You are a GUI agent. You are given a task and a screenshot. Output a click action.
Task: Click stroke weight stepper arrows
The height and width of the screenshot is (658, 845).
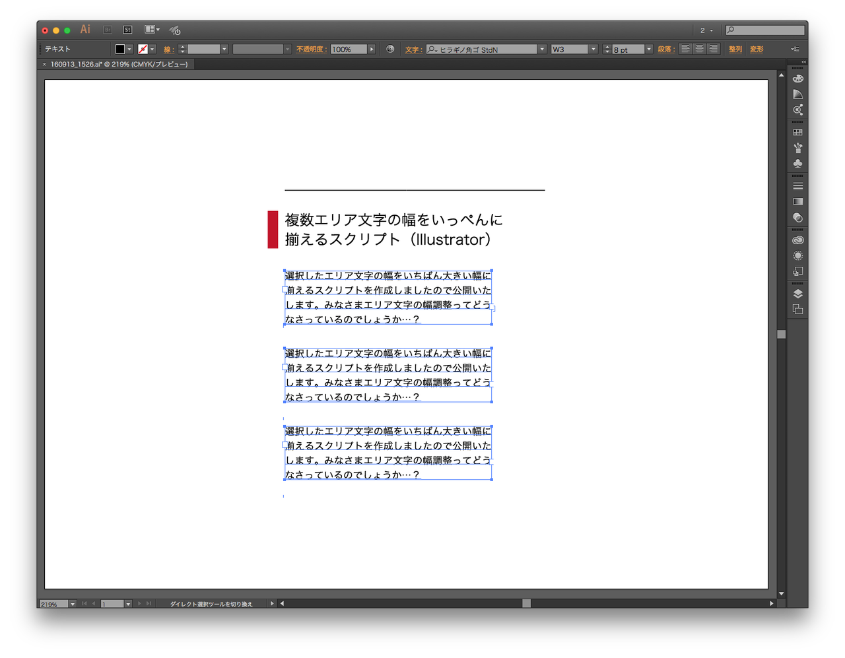pyautogui.click(x=182, y=49)
